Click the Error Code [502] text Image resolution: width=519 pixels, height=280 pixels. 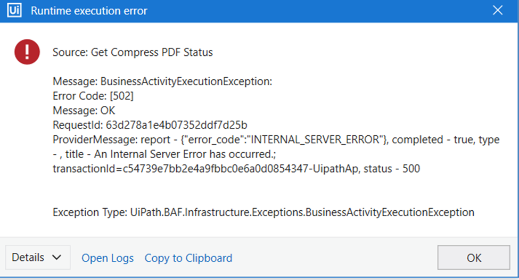pos(93,96)
